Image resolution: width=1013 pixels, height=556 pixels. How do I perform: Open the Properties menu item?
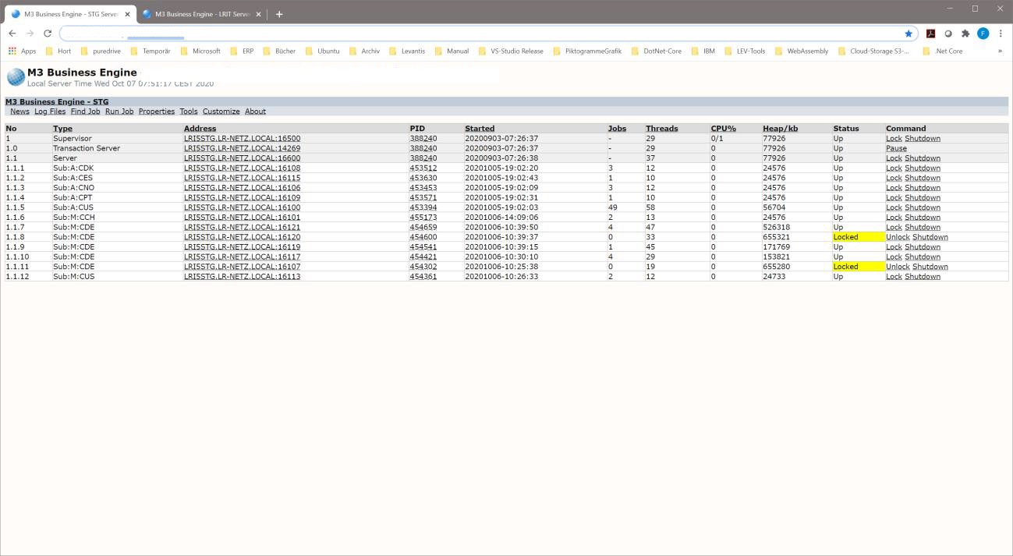tap(157, 112)
